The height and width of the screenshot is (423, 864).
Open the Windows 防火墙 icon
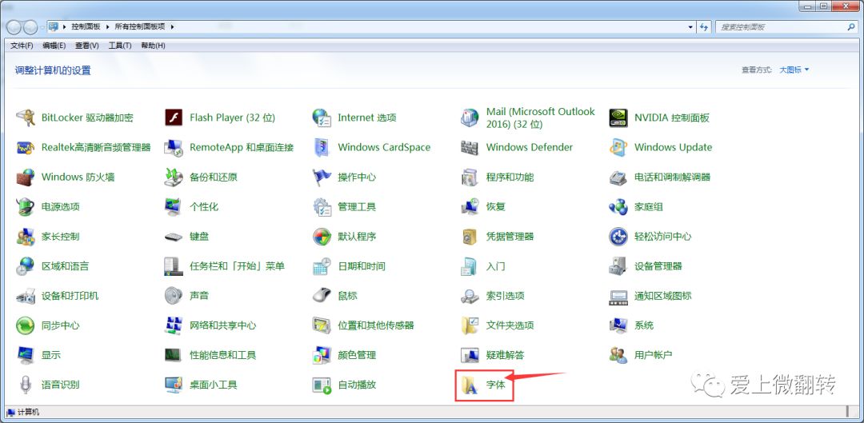(26, 177)
